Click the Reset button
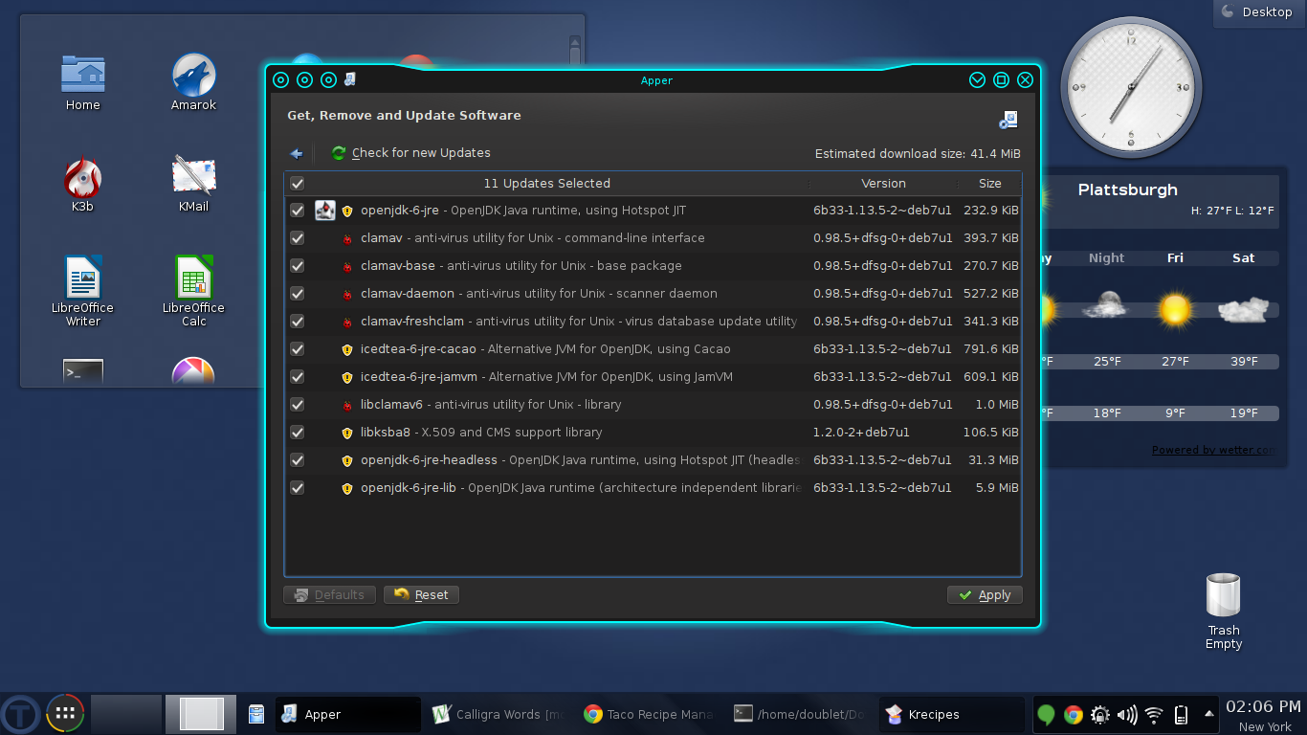Viewport: 1307px width, 735px height. pos(421,595)
